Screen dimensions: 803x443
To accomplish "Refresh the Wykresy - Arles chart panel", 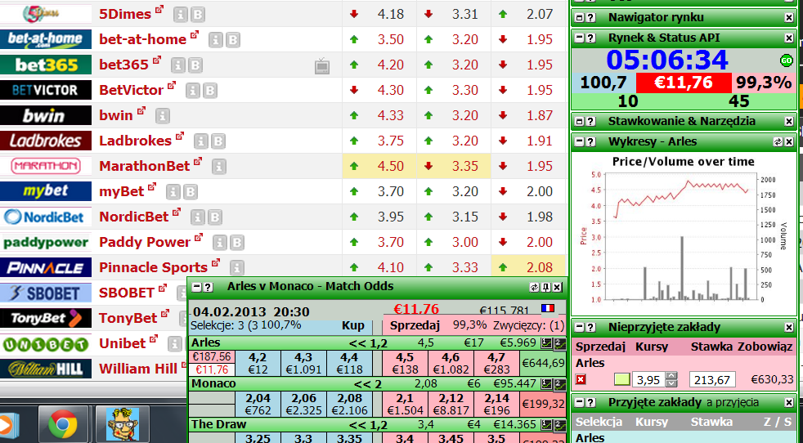I will [x=778, y=142].
